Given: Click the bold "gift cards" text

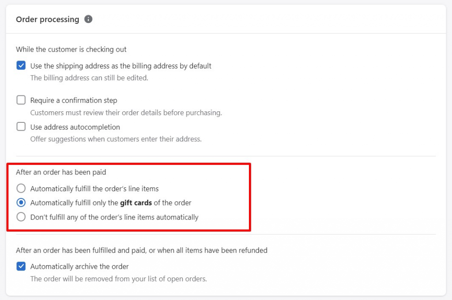Looking at the screenshot, I should 136,203.
